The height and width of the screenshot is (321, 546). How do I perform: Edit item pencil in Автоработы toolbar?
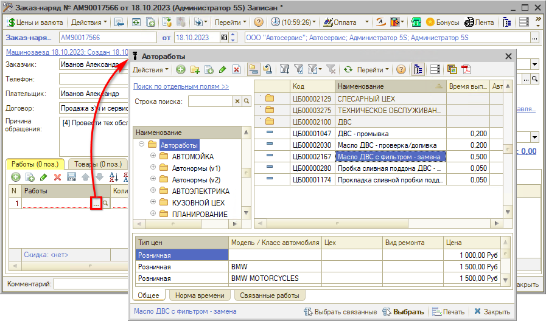click(x=223, y=69)
